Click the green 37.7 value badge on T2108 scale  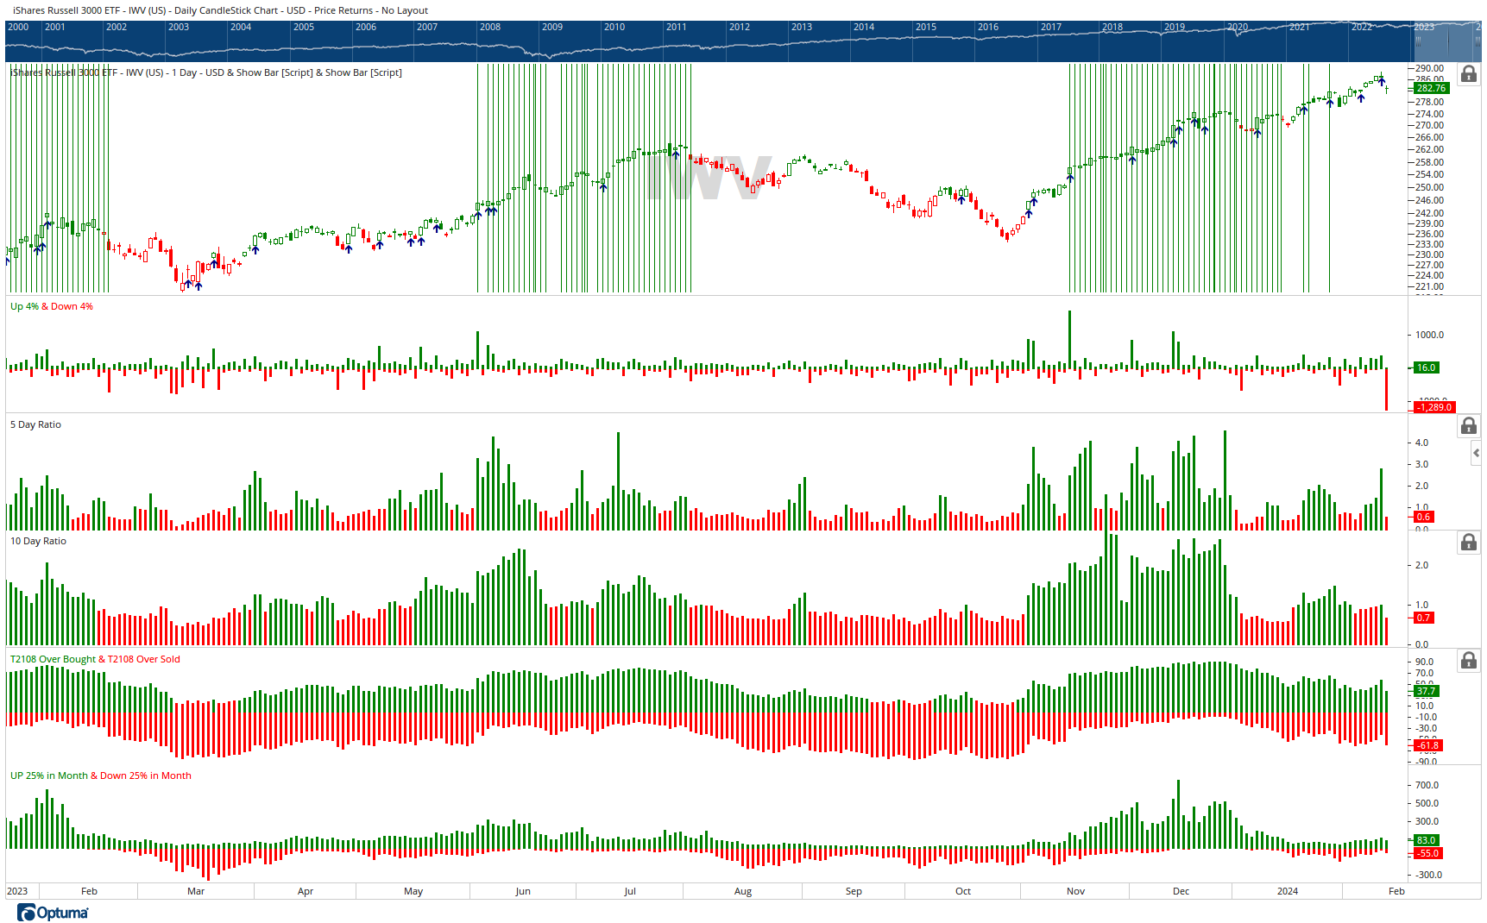(1425, 691)
